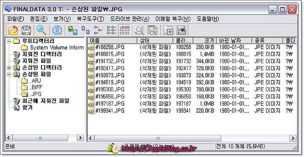Select 지워진 파일 in the tree
The width and height of the screenshot is (304, 157).
coord(36,61)
